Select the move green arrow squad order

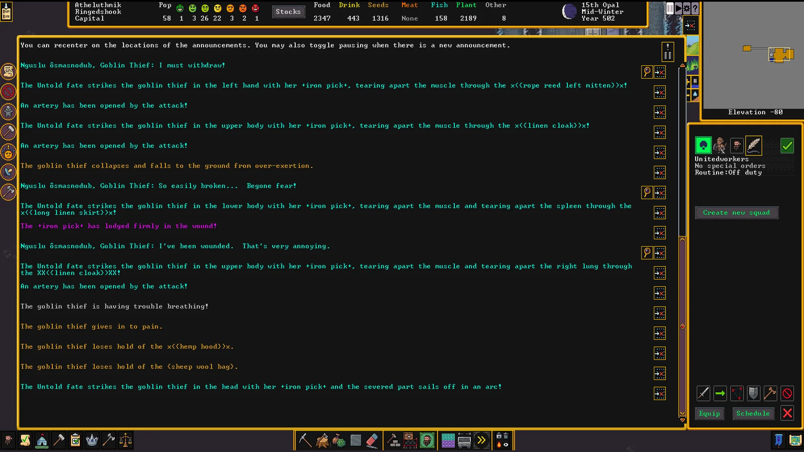(x=720, y=393)
